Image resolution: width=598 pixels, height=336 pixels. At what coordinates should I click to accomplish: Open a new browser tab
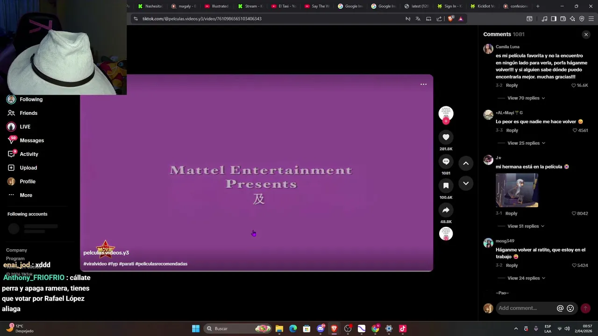pyautogui.click(x=538, y=6)
